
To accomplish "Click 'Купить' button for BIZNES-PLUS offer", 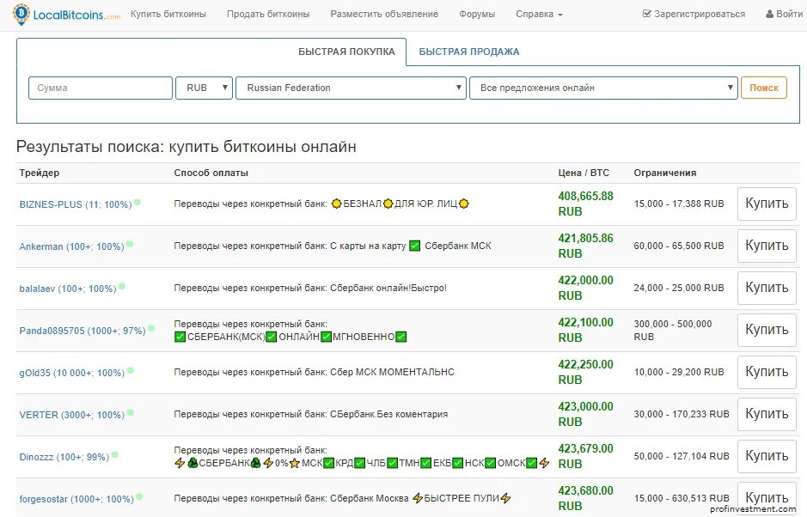I will pyautogui.click(x=767, y=204).
